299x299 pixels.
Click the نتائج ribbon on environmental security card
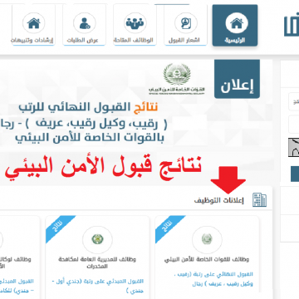pyautogui.click(x=168, y=228)
